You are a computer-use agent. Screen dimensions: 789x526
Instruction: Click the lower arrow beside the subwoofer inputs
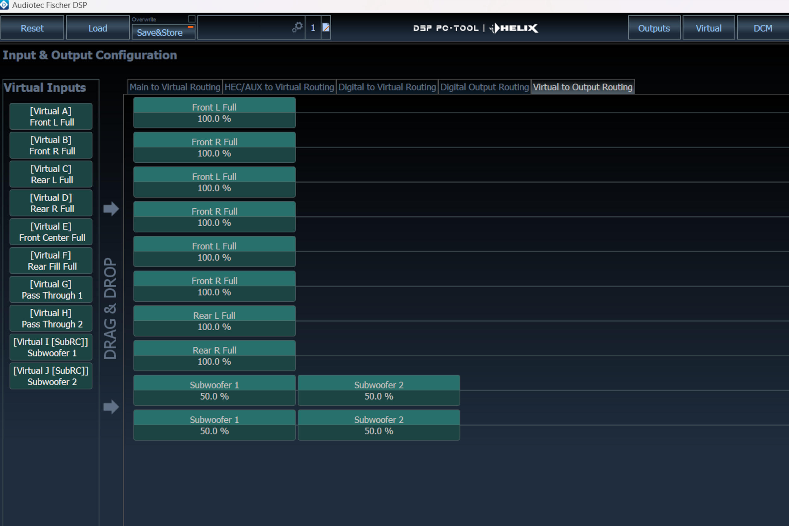point(111,407)
